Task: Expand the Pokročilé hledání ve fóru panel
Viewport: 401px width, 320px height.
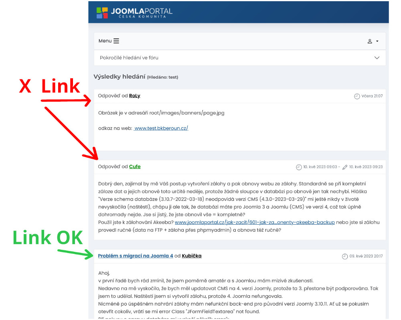Action: [240, 58]
